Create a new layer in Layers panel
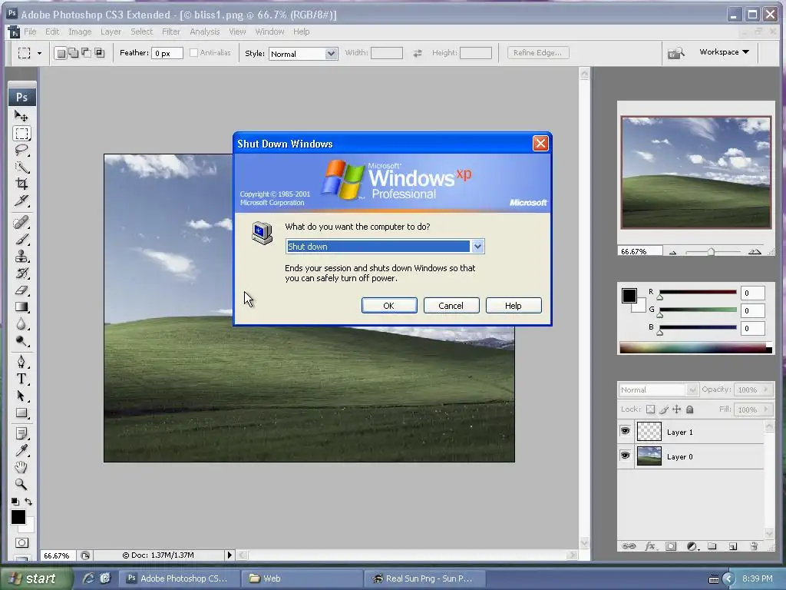The height and width of the screenshot is (590, 786). click(x=732, y=546)
